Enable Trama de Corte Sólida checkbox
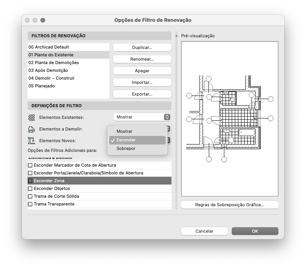306x268 pixels. [x=30, y=197]
